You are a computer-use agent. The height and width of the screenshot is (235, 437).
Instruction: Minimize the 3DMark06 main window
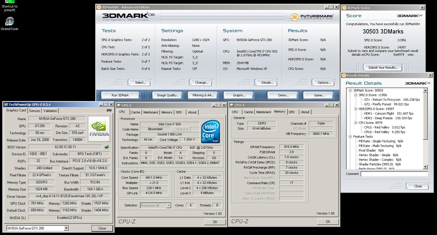(x=326, y=7)
